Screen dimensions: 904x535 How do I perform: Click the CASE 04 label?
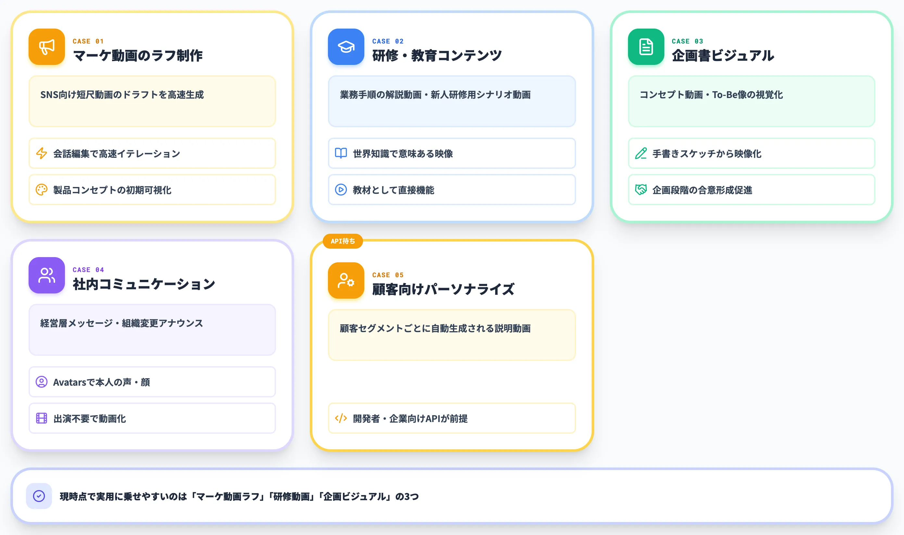tap(88, 270)
